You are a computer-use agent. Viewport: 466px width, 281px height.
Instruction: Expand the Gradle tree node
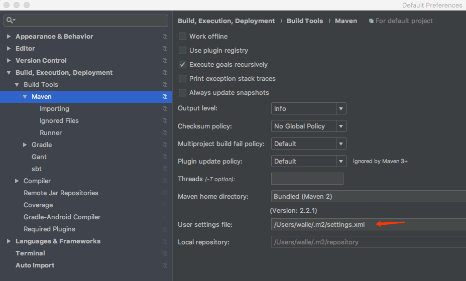[25, 145]
